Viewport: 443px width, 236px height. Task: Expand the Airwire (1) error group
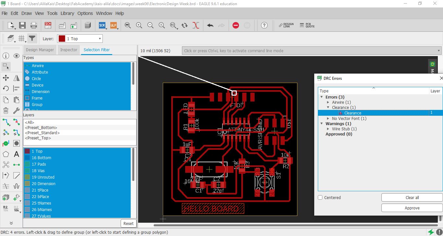tap(328, 102)
